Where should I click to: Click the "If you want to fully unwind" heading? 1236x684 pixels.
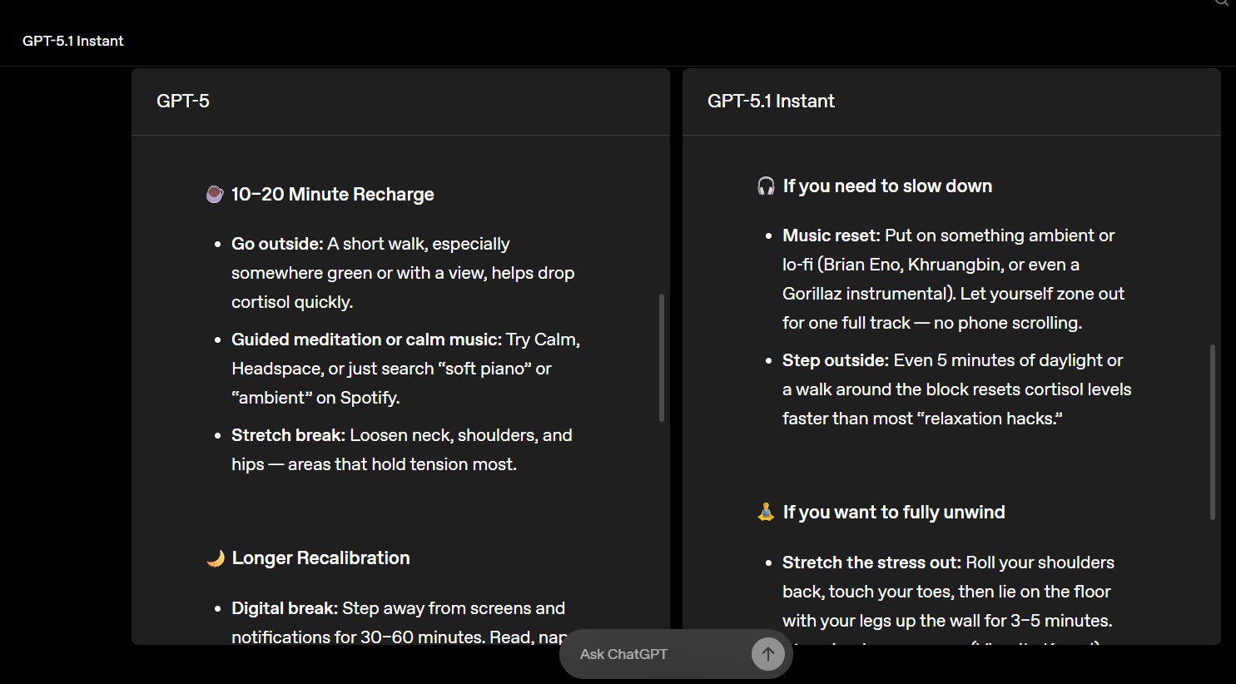[x=894, y=513]
